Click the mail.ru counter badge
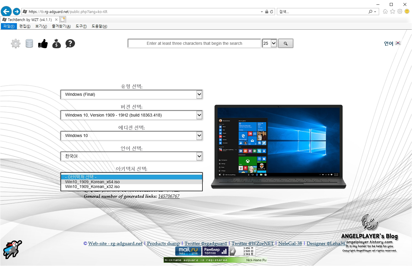Image resolution: width=412 pixels, height=266 pixels. 188,251
